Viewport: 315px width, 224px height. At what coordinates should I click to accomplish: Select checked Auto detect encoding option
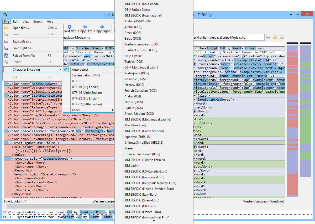(89, 70)
